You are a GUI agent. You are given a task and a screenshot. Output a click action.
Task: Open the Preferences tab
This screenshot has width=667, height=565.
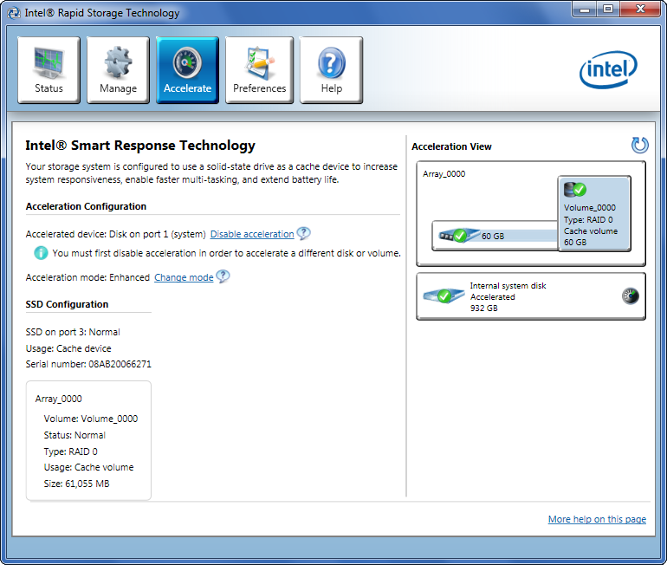point(260,70)
